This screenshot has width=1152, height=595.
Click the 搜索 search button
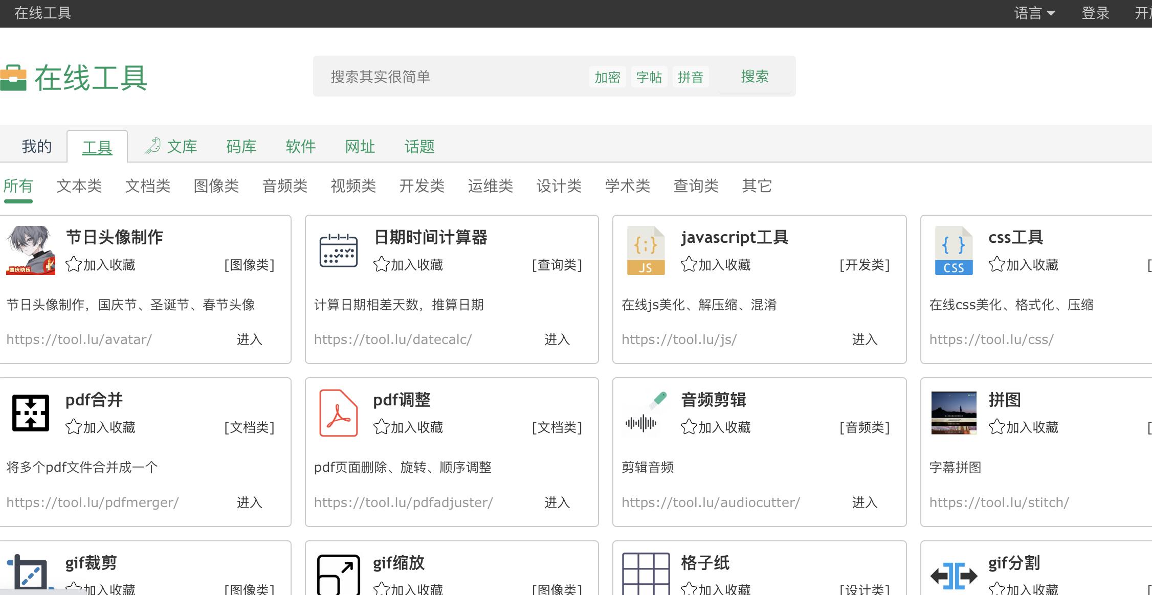[755, 77]
